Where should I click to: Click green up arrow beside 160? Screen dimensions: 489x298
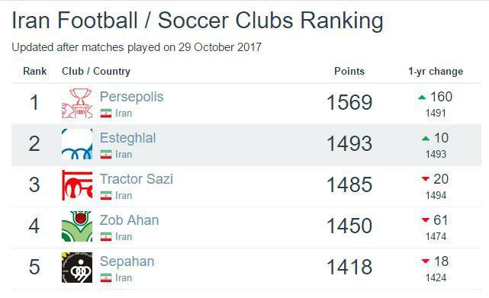pos(422,98)
